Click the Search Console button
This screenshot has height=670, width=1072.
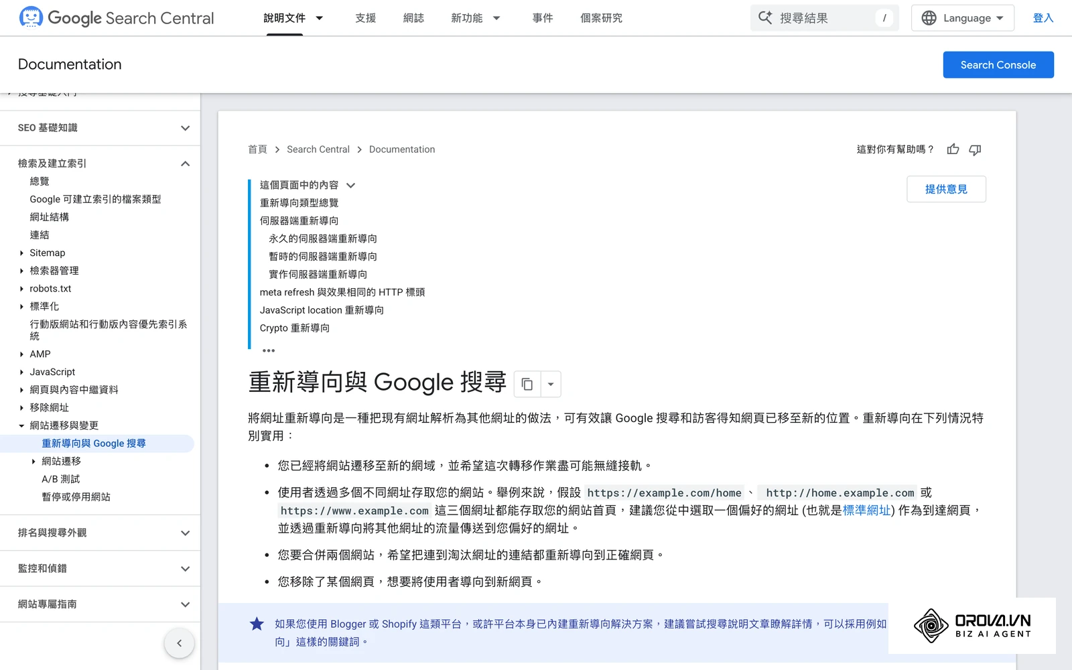point(998,65)
